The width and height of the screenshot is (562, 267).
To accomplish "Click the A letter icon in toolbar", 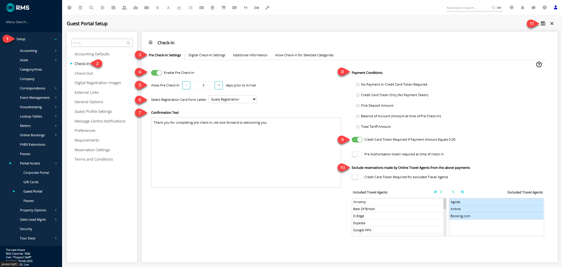I will tap(168, 8).
